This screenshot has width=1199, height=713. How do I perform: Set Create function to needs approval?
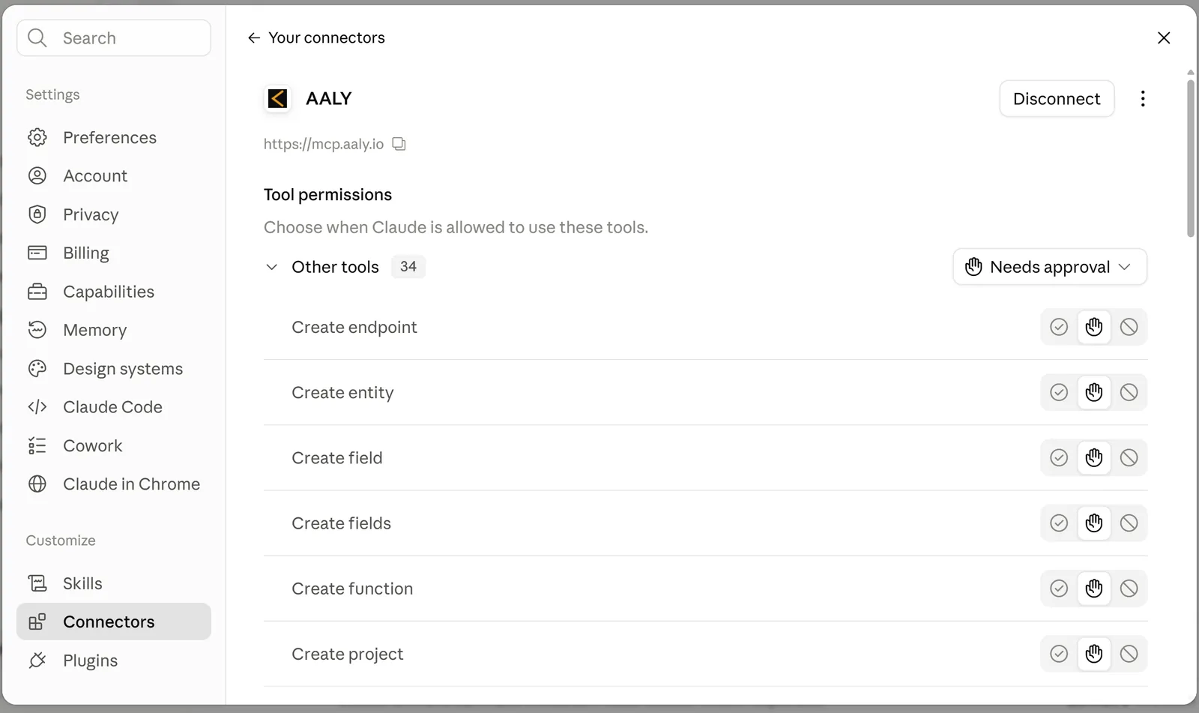tap(1094, 589)
